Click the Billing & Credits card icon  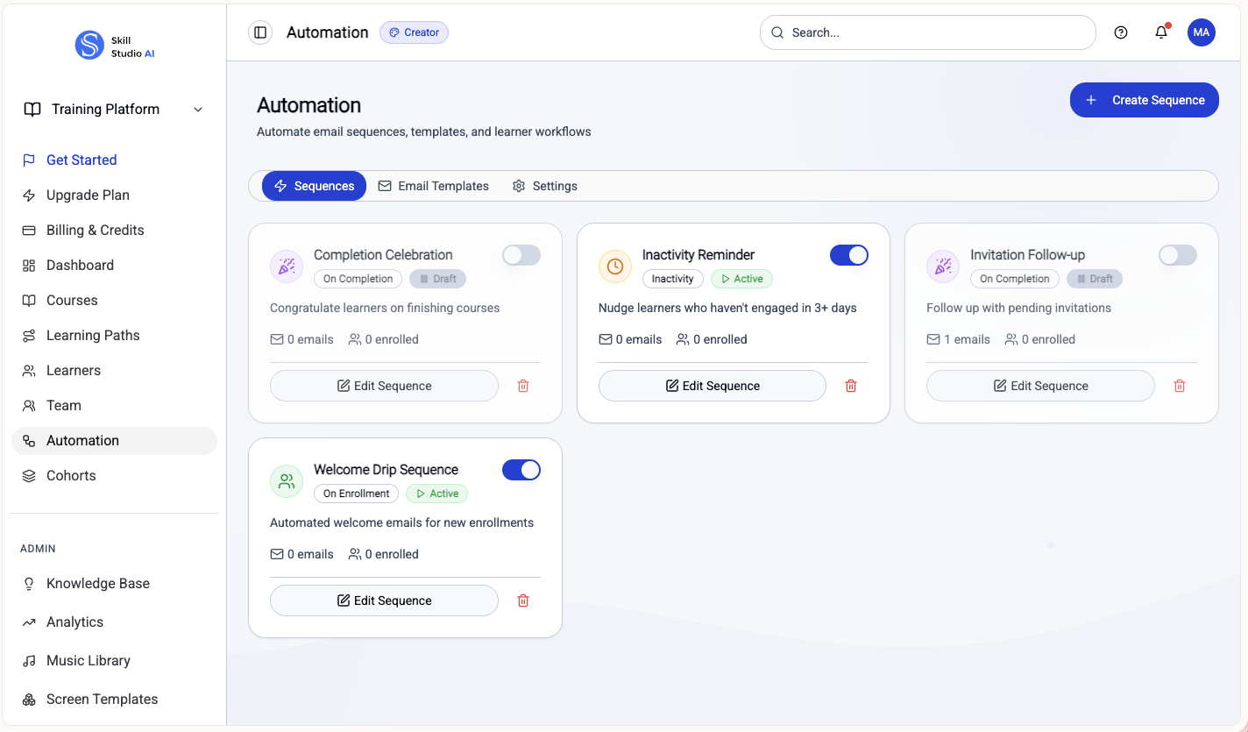(x=29, y=230)
